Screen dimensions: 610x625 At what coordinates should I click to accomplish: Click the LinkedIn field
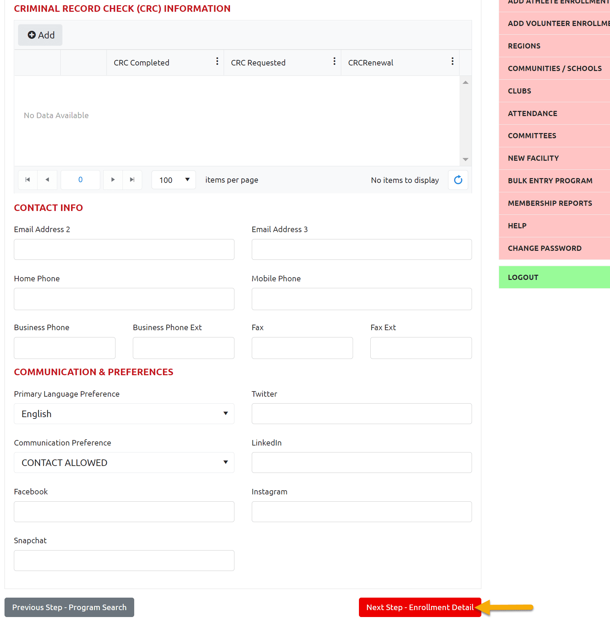(x=362, y=463)
